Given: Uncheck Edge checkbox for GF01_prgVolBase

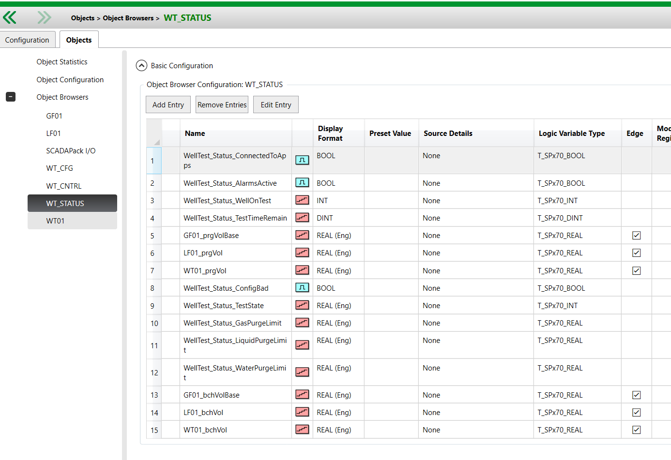Looking at the screenshot, I should point(636,236).
